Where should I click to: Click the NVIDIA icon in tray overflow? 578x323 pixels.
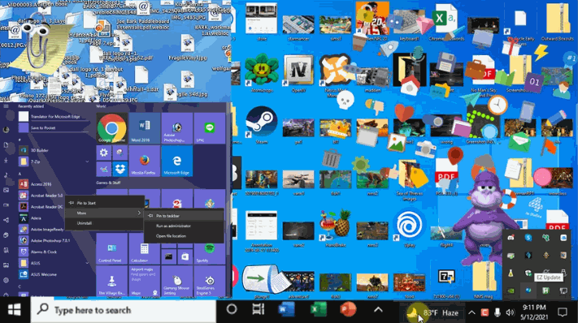pos(511,291)
